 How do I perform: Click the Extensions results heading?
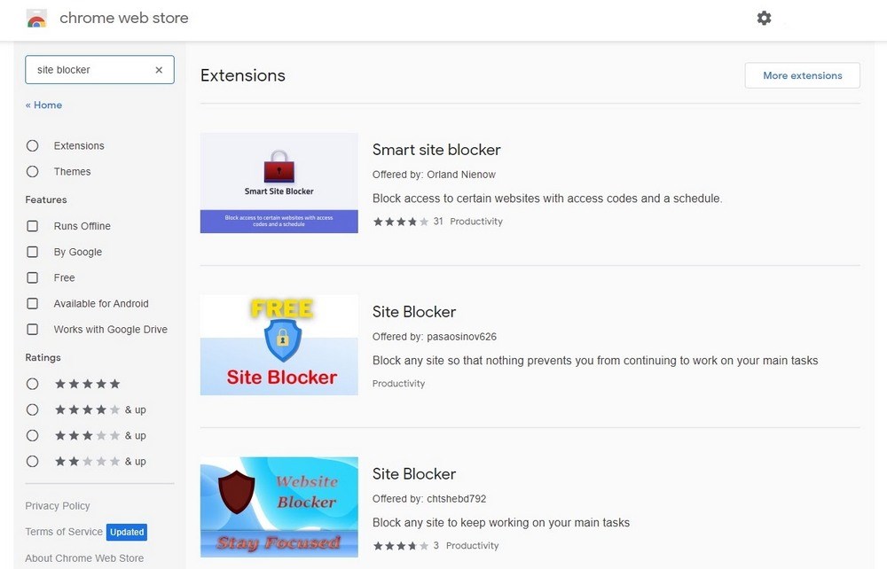pyautogui.click(x=243, y=75)
